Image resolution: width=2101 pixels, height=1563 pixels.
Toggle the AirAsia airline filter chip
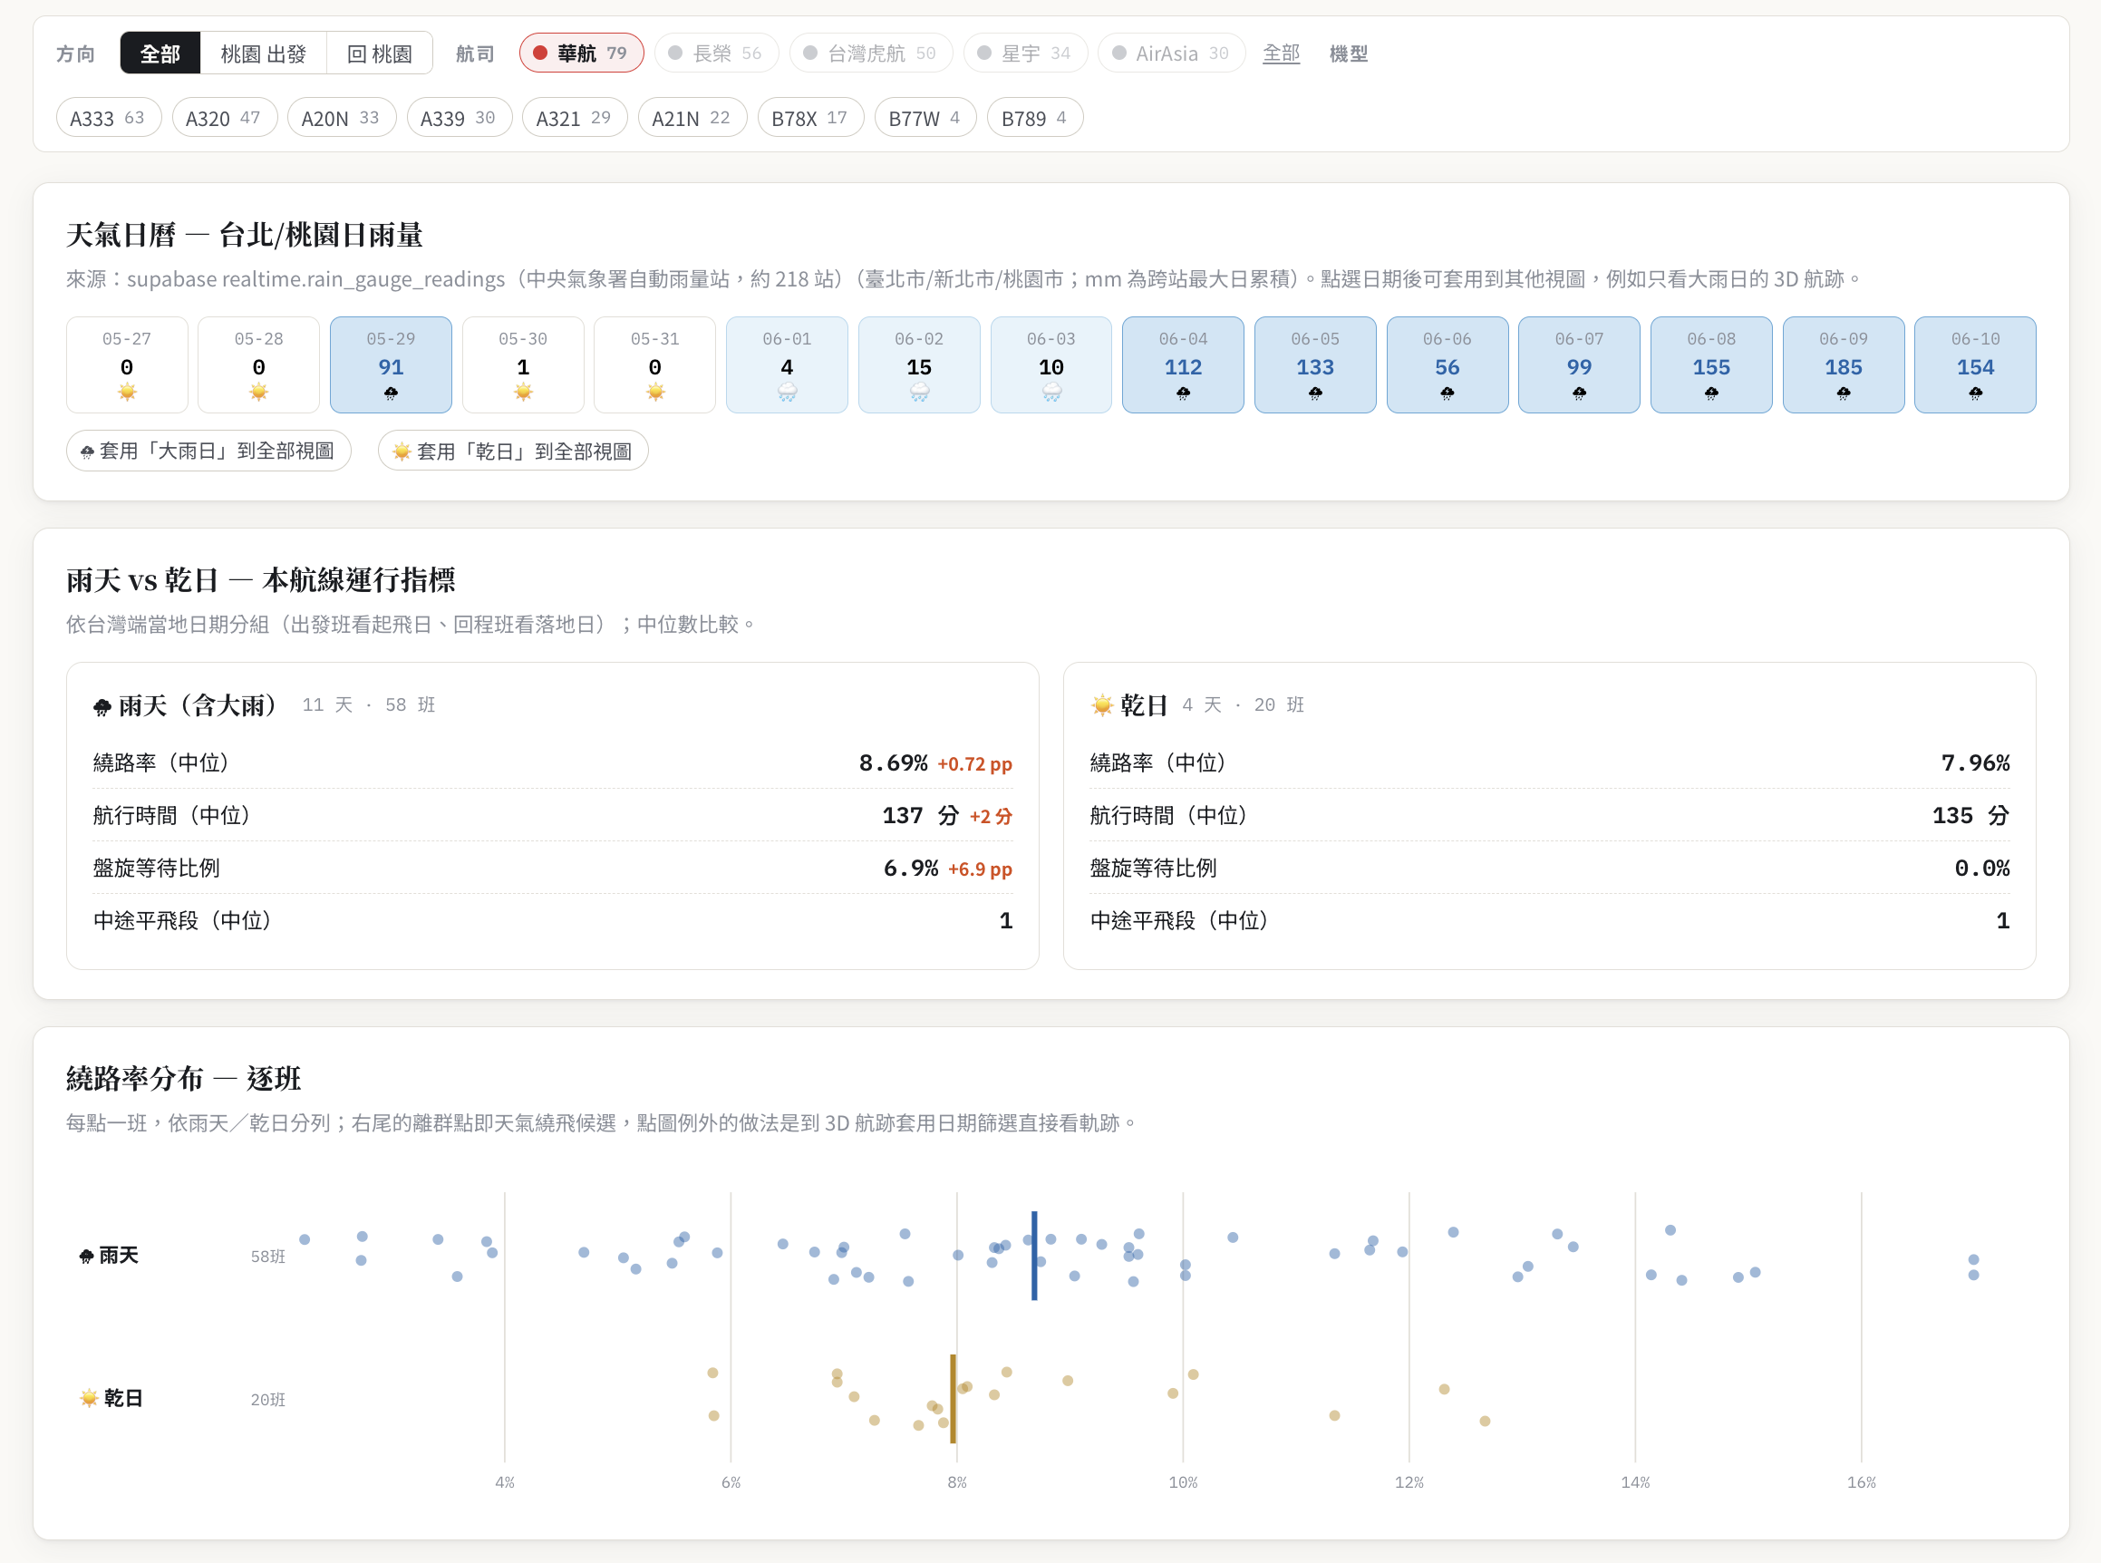(1170, 53)
